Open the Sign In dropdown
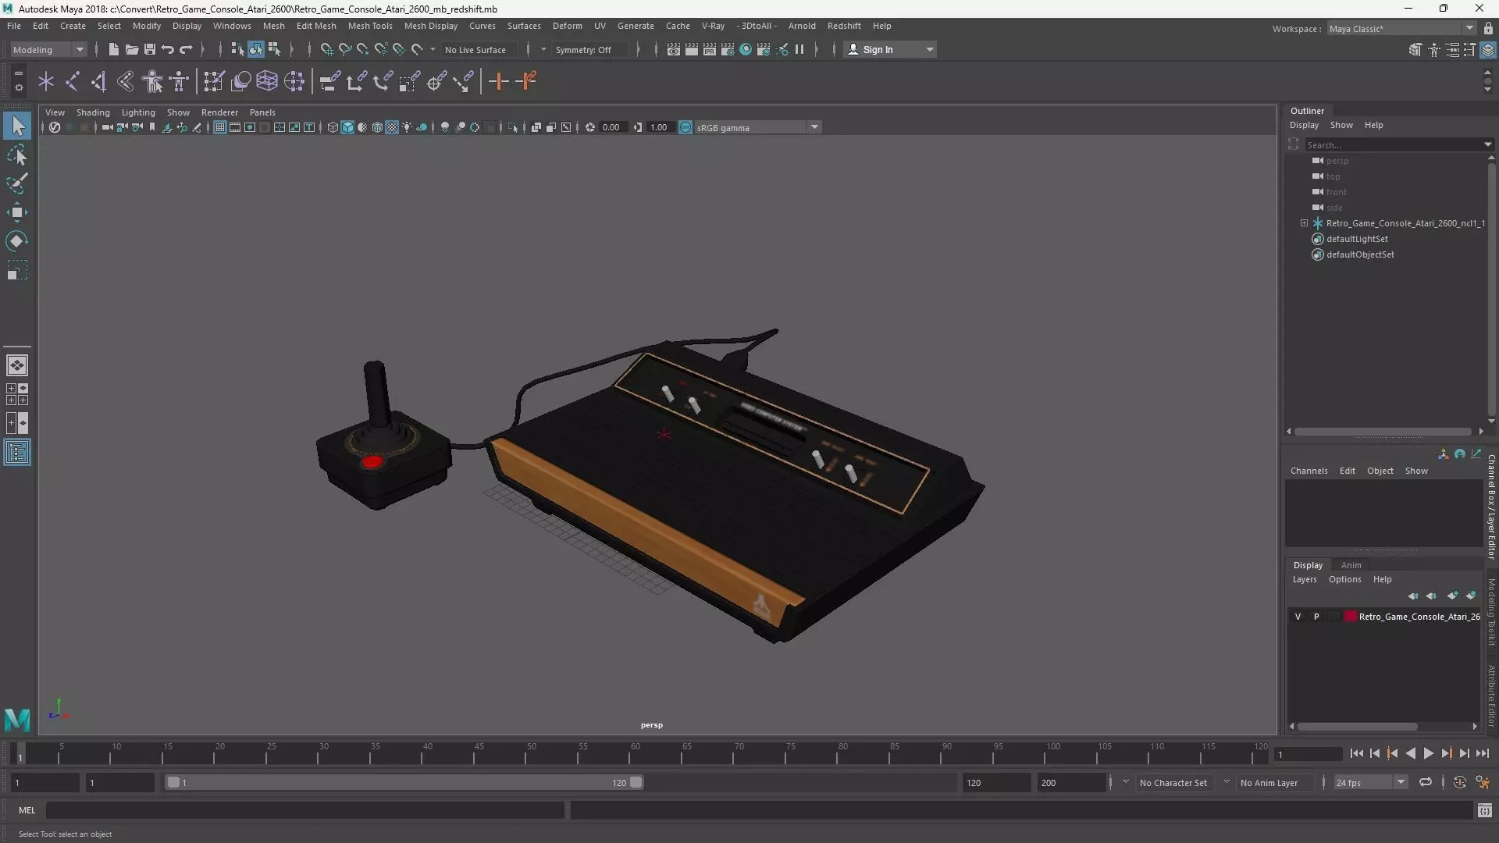This screenshot has width=1499, height=843. tap(891, 49)
